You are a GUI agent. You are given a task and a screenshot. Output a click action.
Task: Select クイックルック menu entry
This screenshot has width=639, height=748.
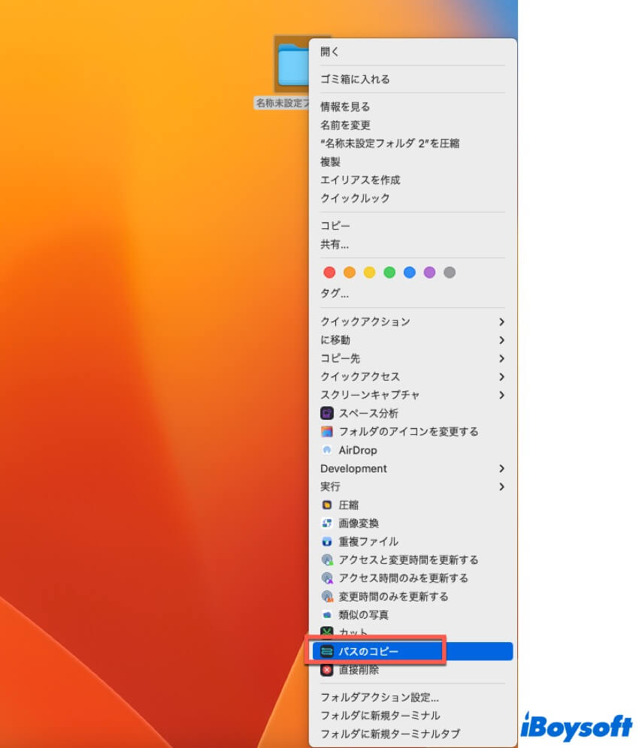tap(355, 198)
